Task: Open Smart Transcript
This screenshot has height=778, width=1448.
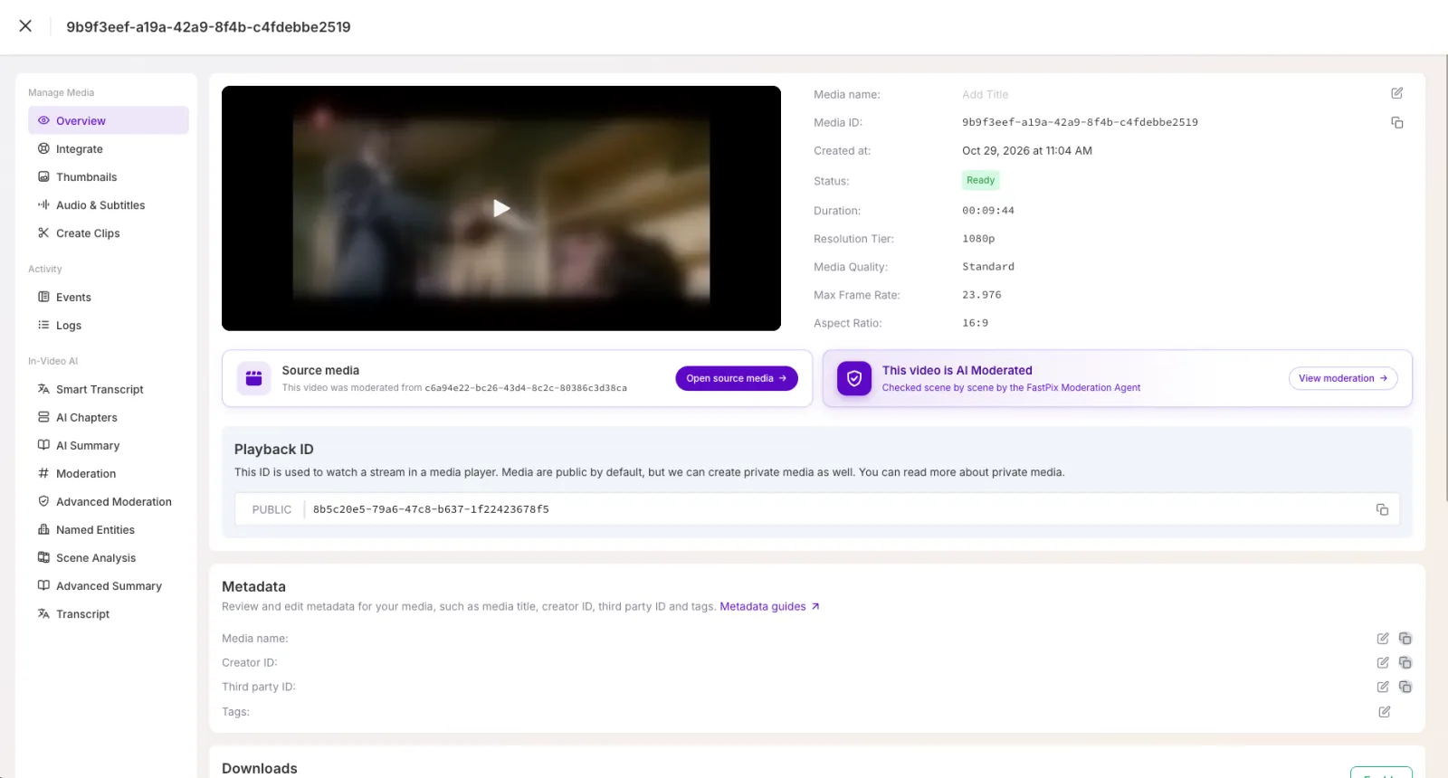Action: tap(109, 389)
